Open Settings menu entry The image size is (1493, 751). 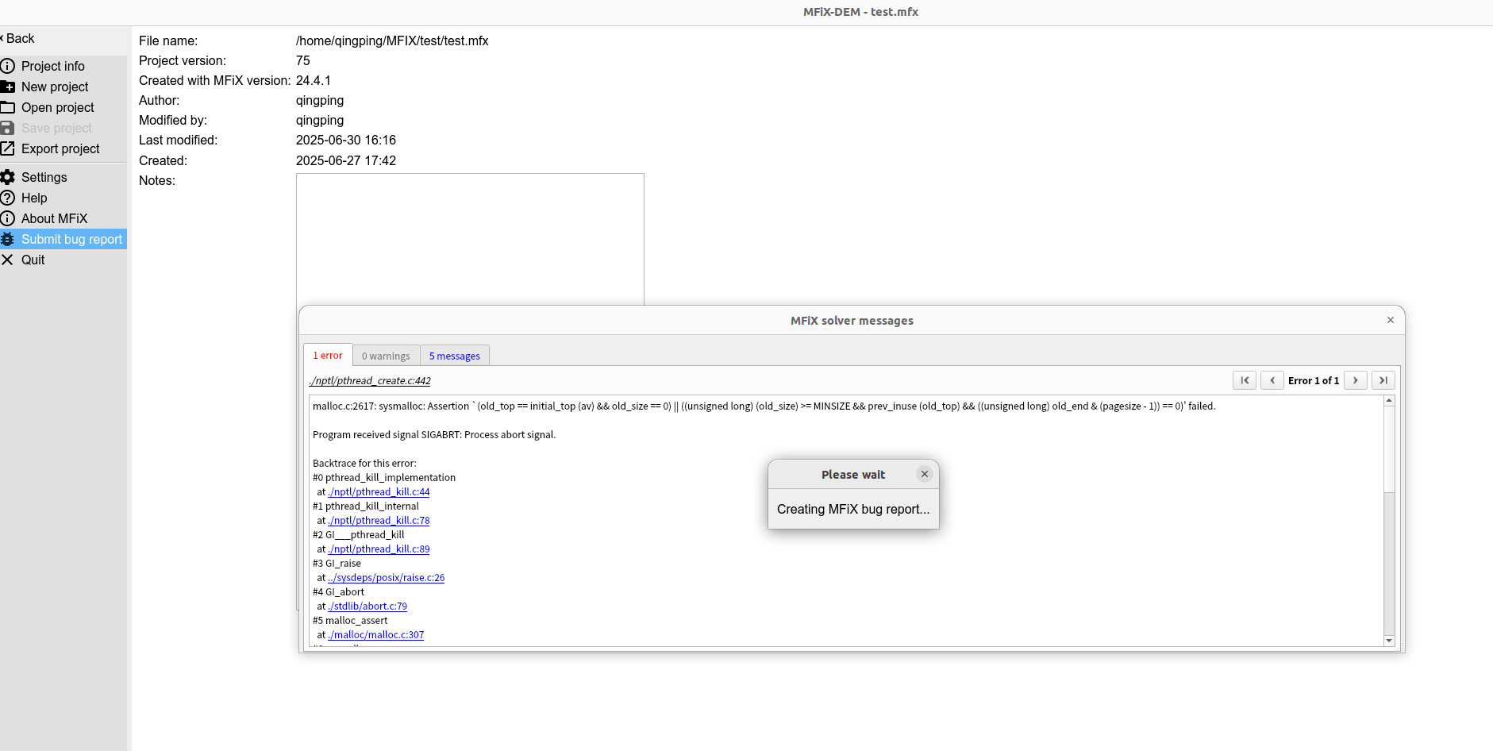63,177
